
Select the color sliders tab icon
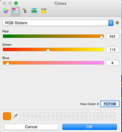[x=15, y=11]
